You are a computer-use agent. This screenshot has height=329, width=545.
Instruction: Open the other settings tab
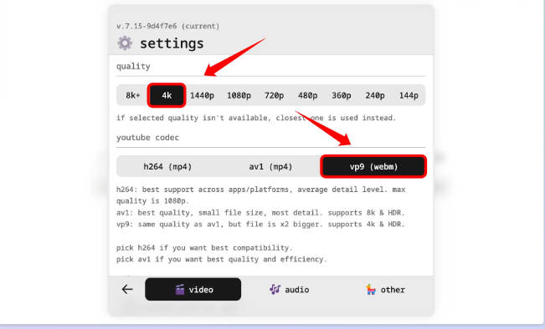pyautogui.click(x=385, y=289)
